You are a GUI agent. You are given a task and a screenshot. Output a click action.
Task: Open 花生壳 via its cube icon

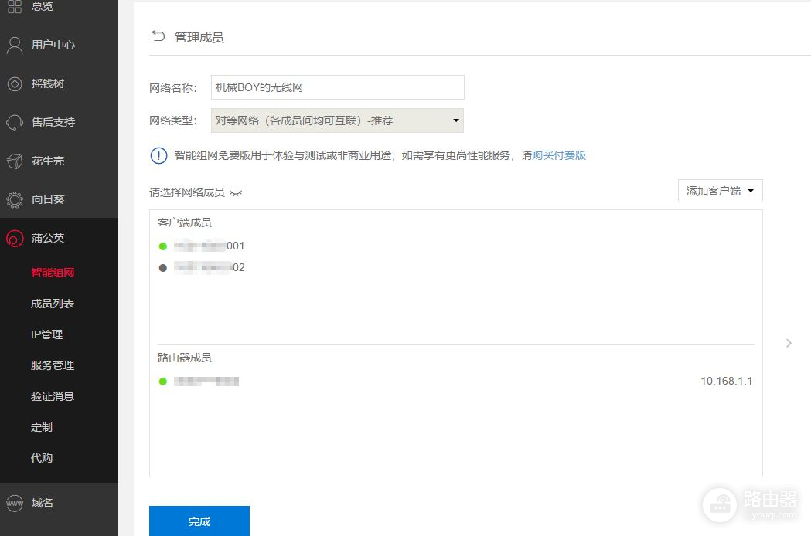(x=15, y=161)
